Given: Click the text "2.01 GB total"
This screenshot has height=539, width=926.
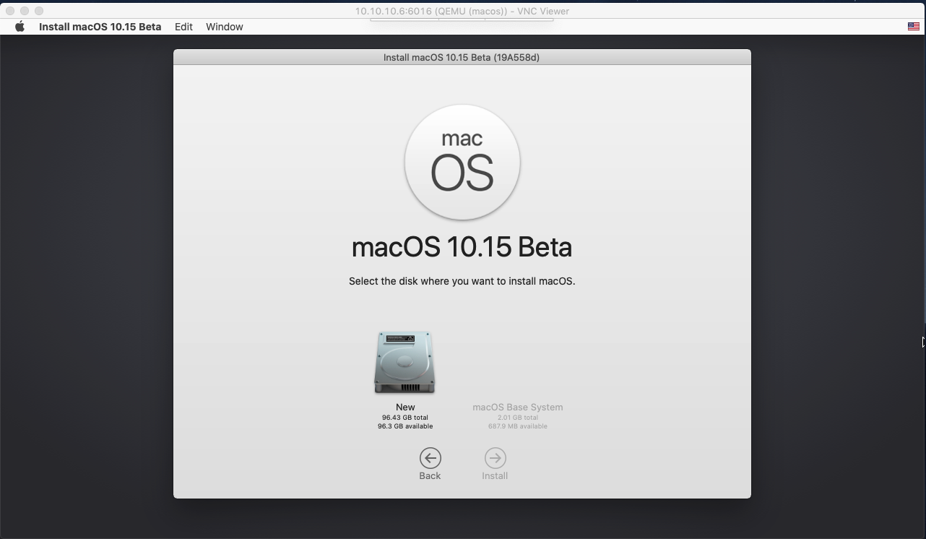Looking at the screenshot, I should pyautogui.click(x=518, y=418).
